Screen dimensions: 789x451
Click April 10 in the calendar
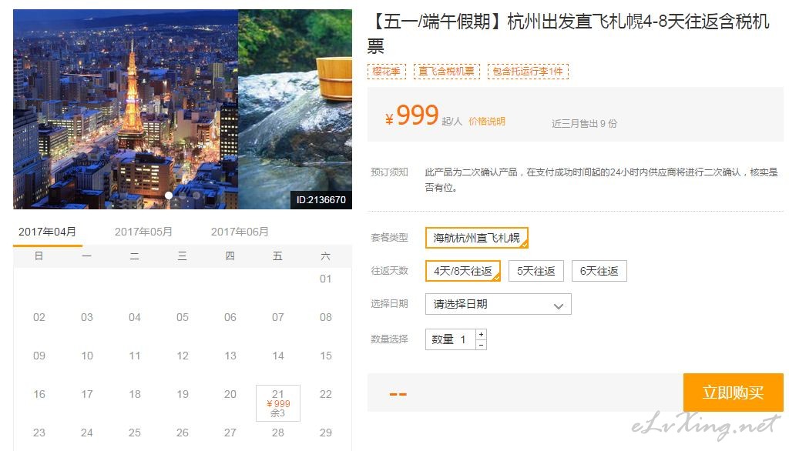coord(87,356)
